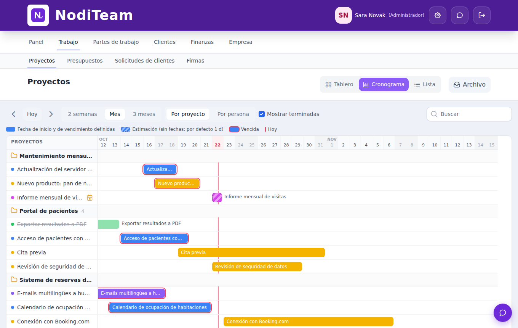Click Conexión con Booking.com timeline bar
This screenshot has height=328, width=518.
point(309,322)
